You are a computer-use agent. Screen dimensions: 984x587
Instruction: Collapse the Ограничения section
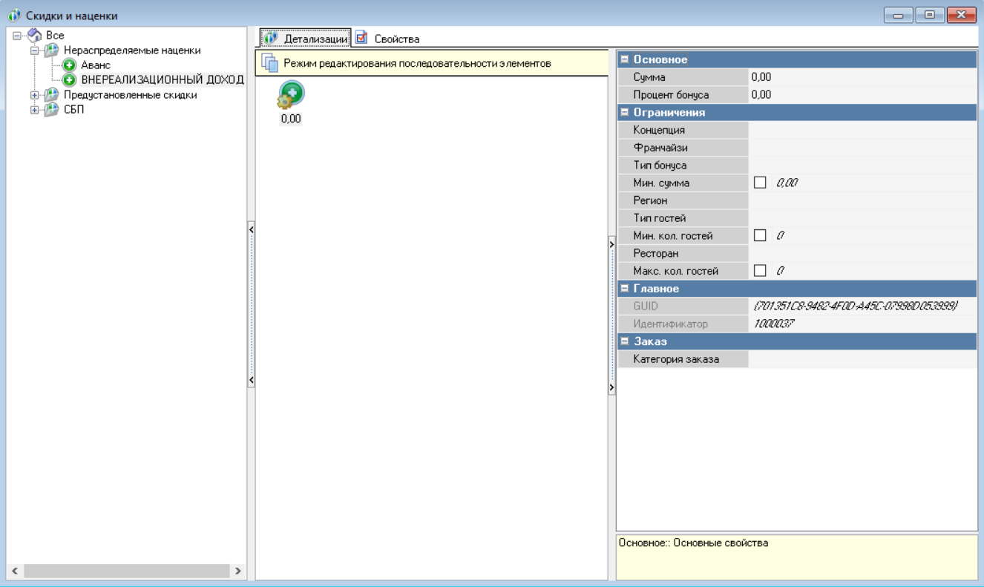[x=625, y=113]
